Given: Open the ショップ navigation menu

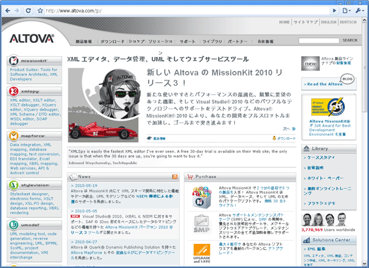Looking at the screenshot, I should pyautogui.click(x=137, y=42).
